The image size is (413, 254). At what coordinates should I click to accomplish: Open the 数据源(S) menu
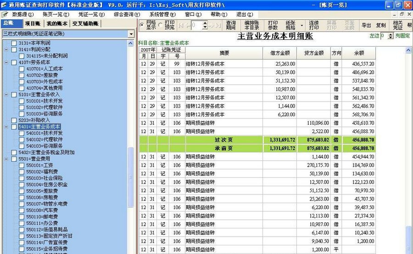(22, 15)
